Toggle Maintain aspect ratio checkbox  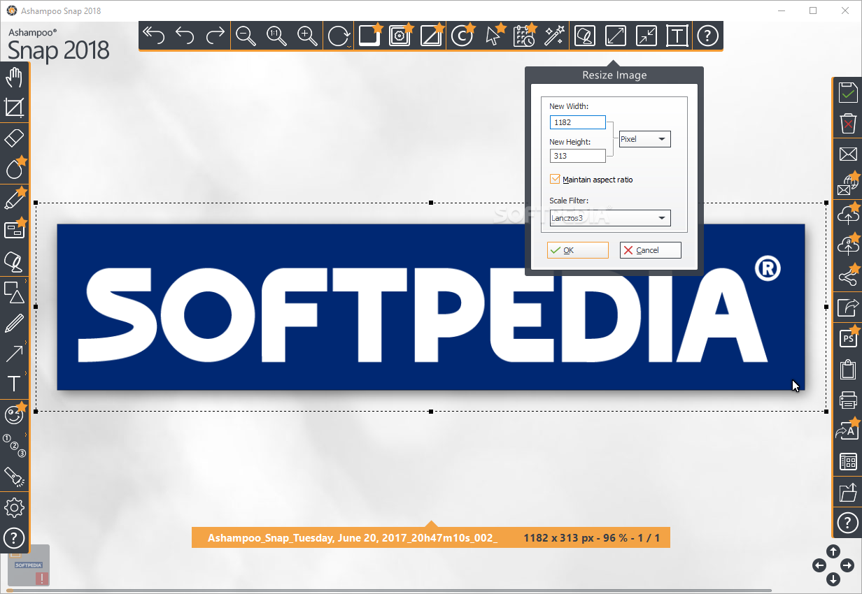(x=555, y=180)
